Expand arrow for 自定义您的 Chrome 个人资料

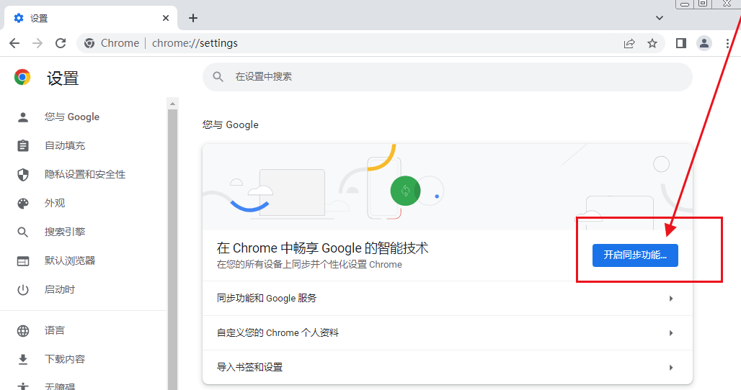point(671,333)
